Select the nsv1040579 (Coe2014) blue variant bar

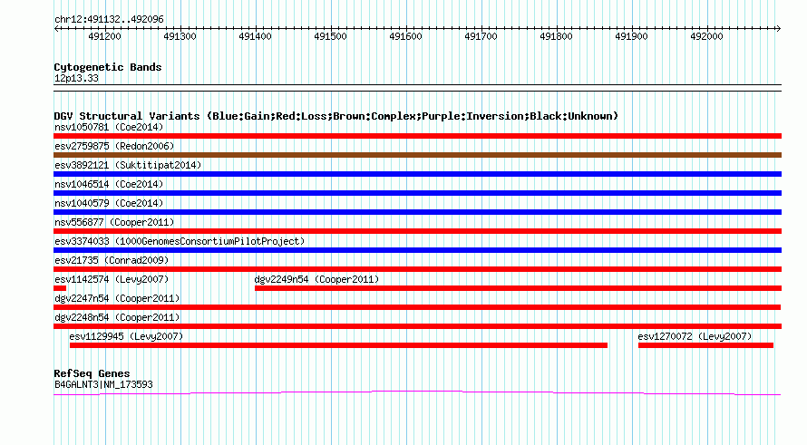click(417, 212)
